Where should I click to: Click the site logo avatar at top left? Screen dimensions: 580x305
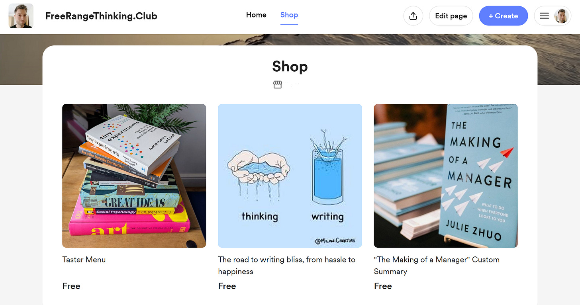[x=21, y=16]
